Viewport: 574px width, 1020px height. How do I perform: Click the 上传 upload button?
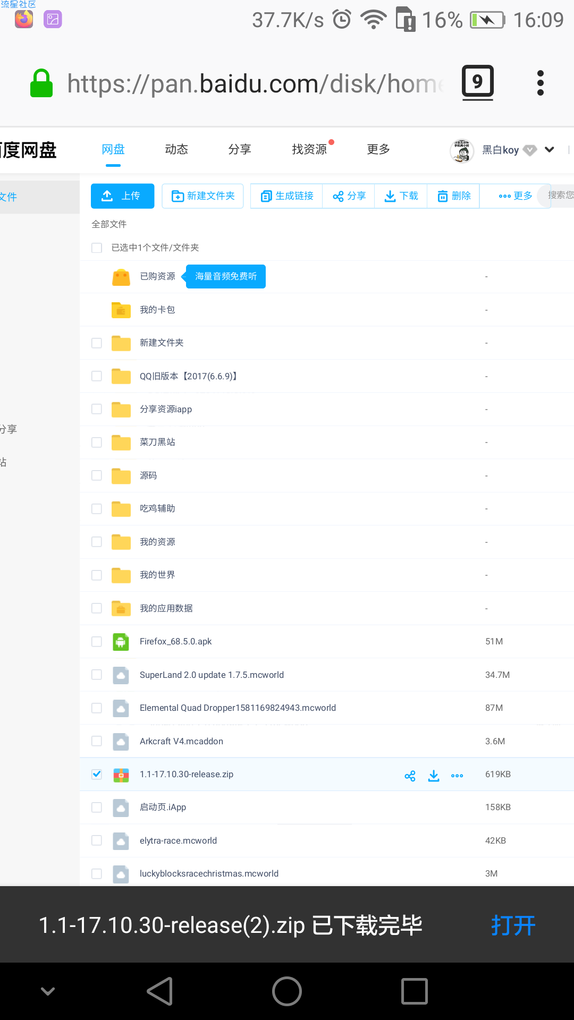coord(123,196)
